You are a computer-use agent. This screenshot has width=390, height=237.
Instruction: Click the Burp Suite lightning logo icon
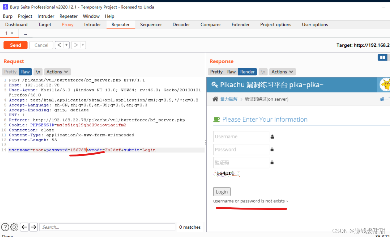click(x=5, y=7)
